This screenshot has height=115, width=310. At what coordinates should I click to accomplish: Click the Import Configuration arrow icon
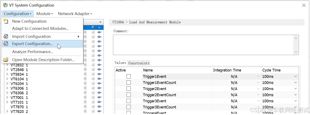(x=6, y=36)
